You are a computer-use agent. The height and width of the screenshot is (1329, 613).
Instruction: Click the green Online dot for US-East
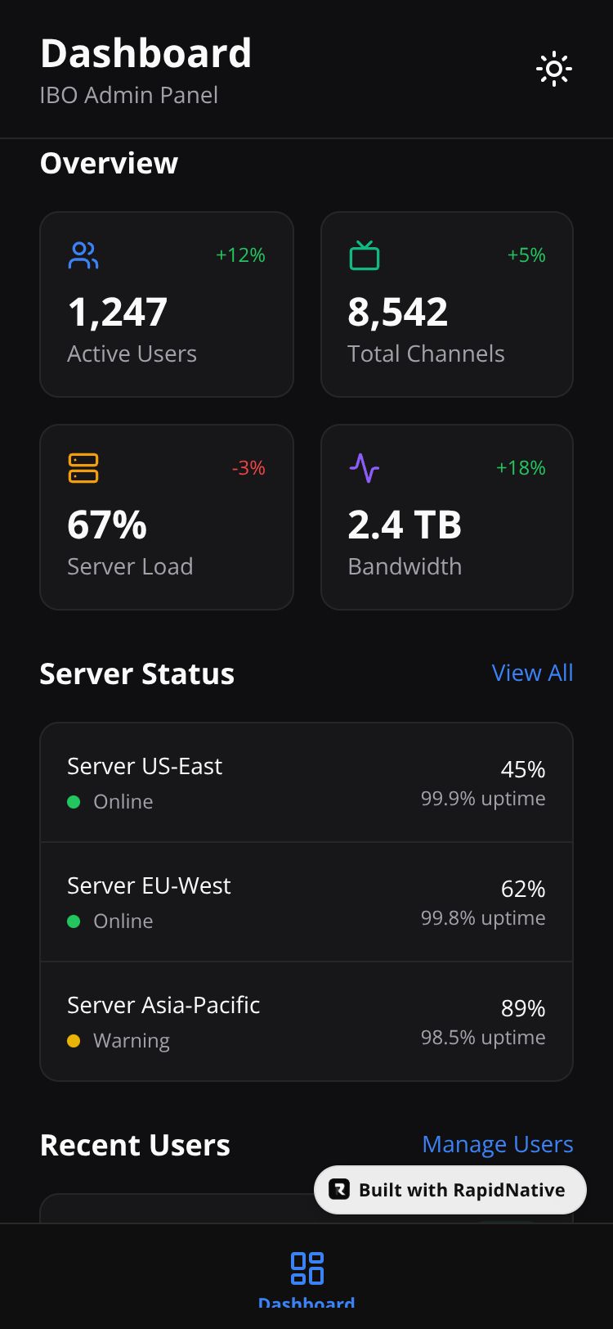pos(74,802)
